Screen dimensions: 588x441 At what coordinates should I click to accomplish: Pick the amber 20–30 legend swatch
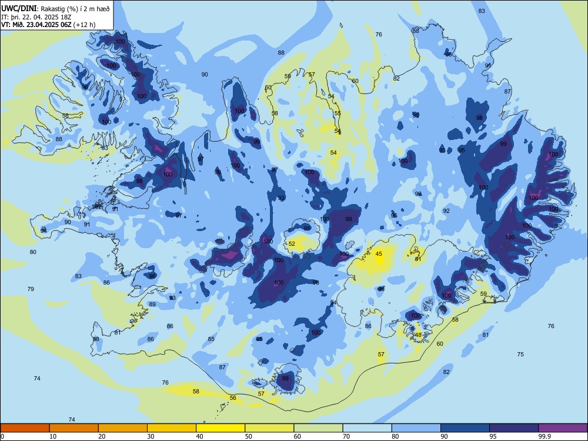point(123,428)
